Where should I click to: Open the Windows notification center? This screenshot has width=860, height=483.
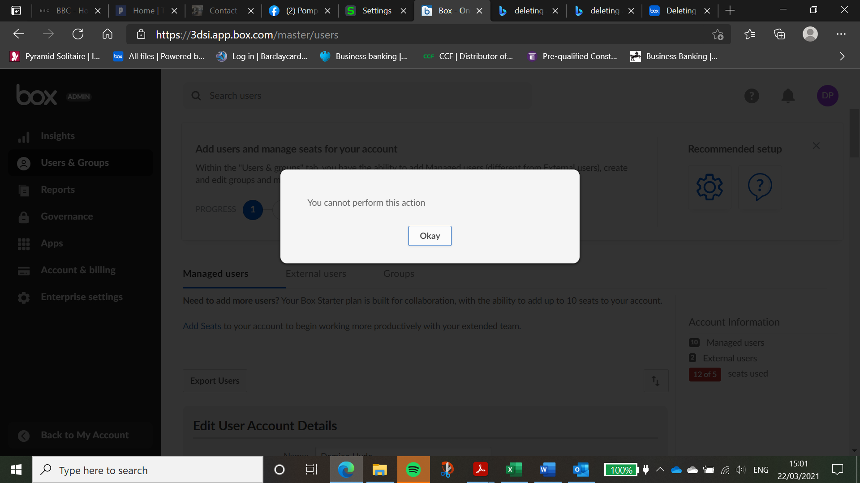837,470
